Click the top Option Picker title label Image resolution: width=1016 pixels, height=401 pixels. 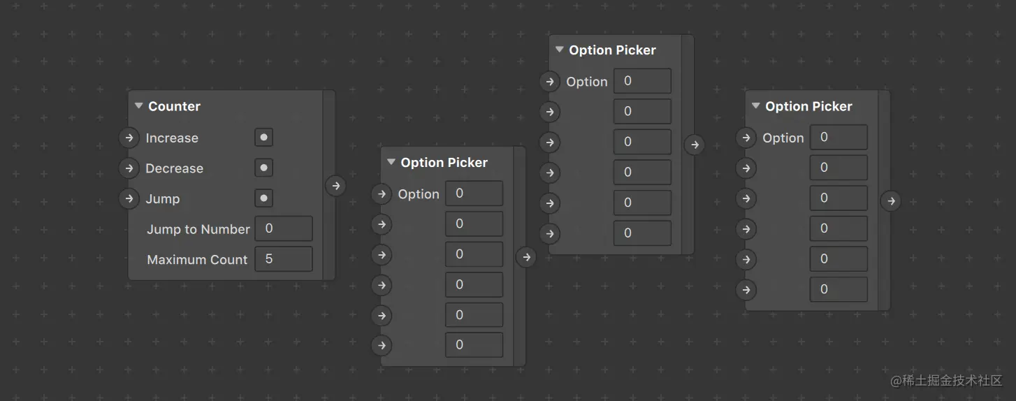(612, 50)
